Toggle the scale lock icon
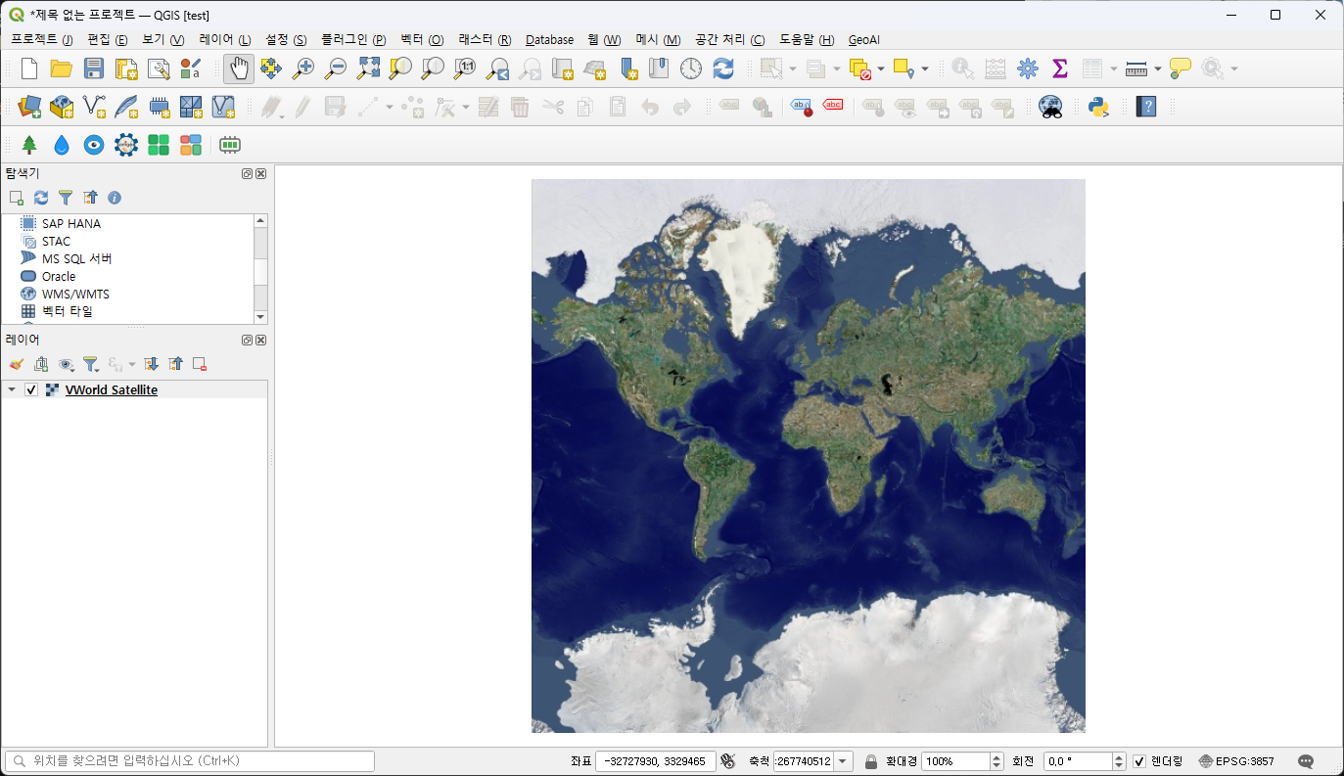The height and width of the screenshot is (776, 1344). (871, 761)
